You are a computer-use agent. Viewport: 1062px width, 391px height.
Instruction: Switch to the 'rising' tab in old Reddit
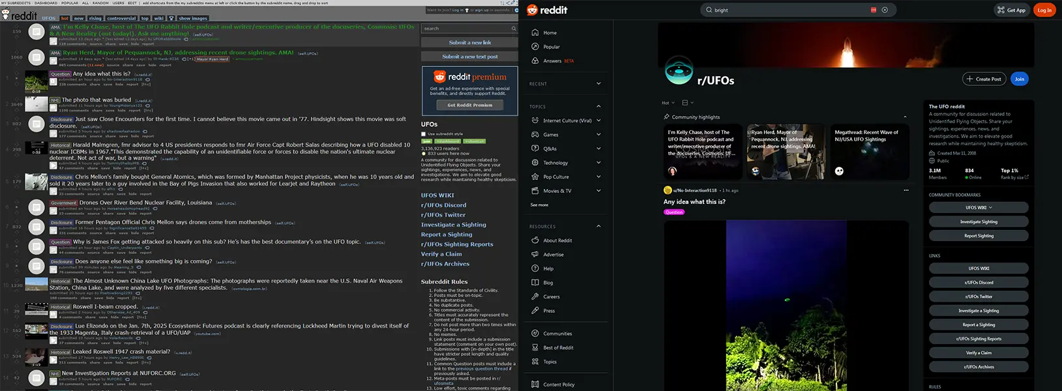[95, 18]
